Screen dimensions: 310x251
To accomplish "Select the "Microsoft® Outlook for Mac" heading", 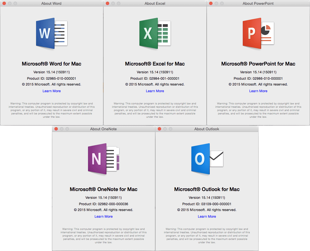I will tap(207, 189).
